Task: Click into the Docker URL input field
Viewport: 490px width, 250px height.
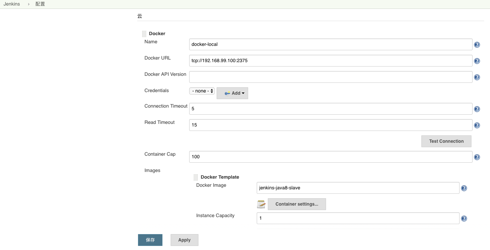Action: pyautogui.click(x=330, y=61)
